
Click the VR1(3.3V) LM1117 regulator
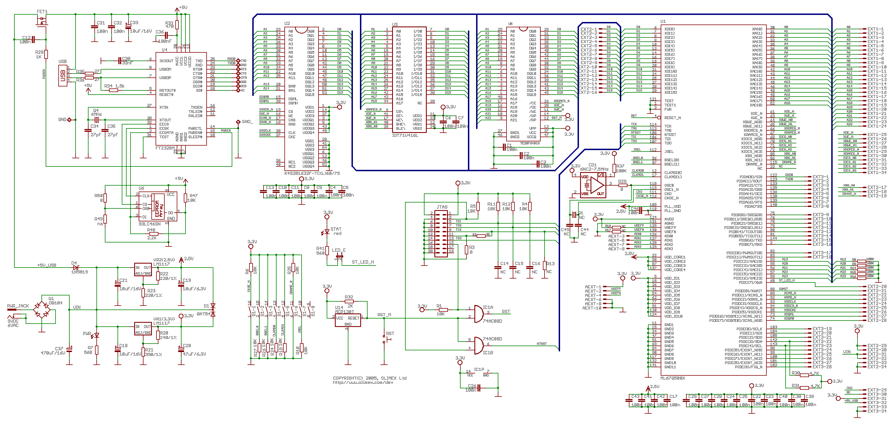(143, 329)
